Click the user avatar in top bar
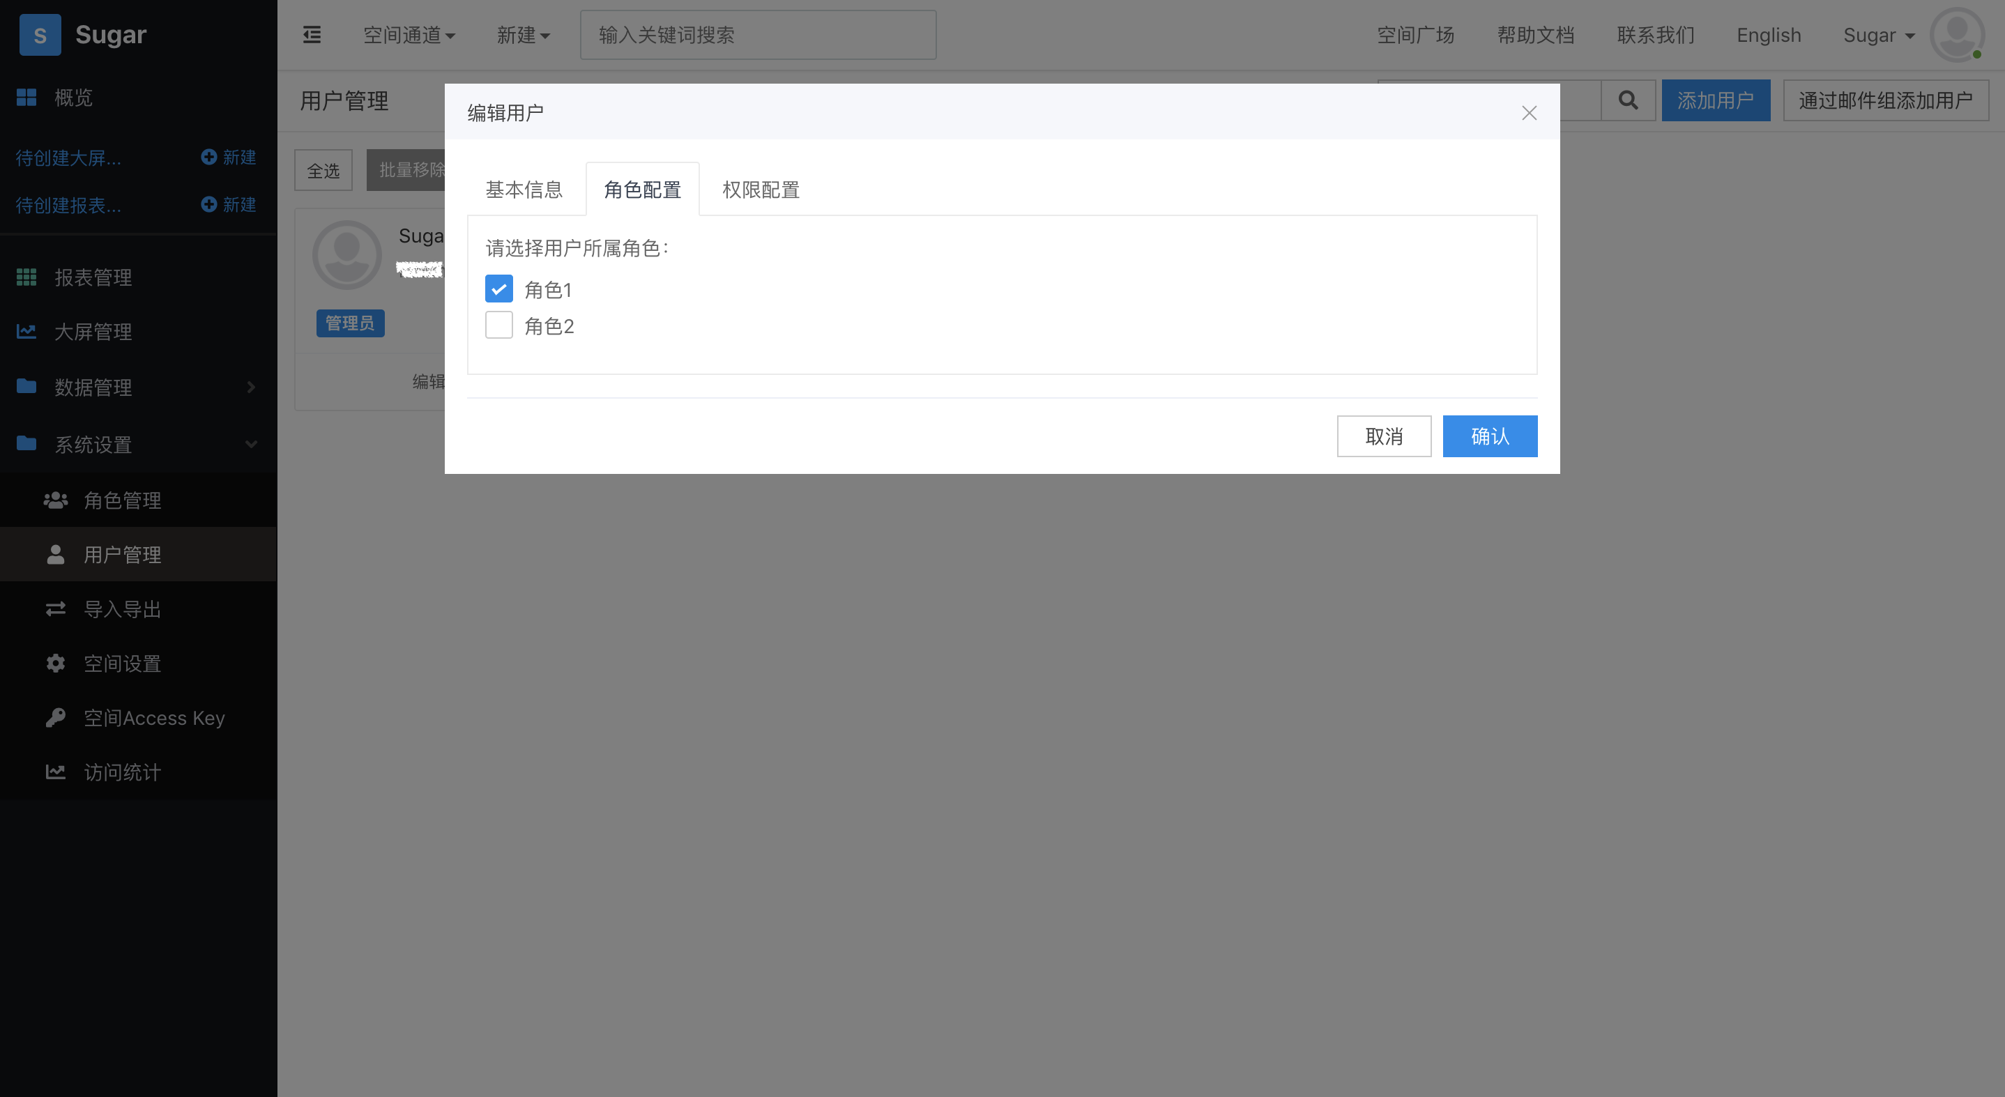 click(1956, 35)
